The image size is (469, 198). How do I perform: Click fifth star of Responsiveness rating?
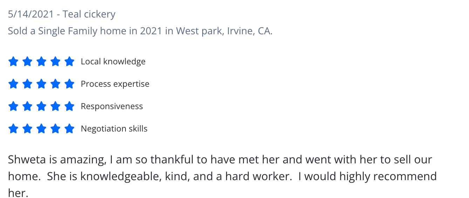[x=69, y=106]
